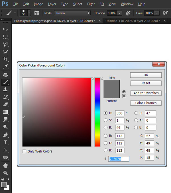Pick a color in the saturation field
The width and height of the screenshot is (171, 193).
click(x=57, y=112)
